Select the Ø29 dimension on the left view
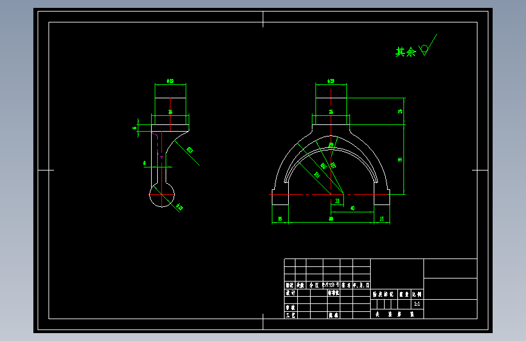The height and width of the screenshot is (341, 526). [x=170, y=81]
